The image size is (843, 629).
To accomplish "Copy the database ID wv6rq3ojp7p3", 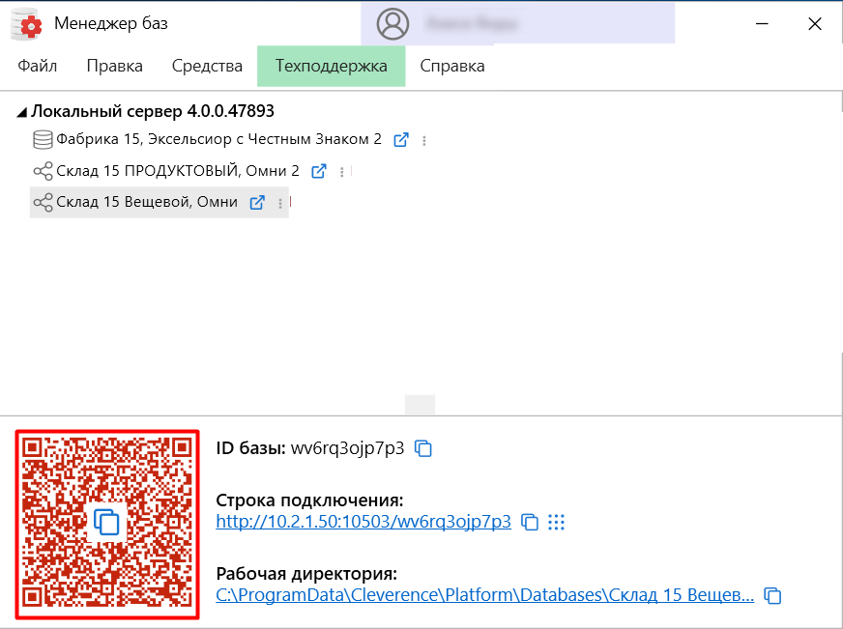I will [x=422, y=448].
